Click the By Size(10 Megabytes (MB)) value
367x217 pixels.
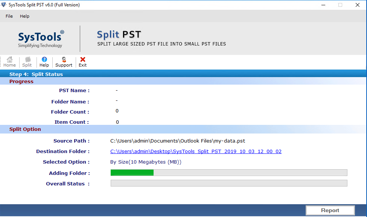[146, 162]
